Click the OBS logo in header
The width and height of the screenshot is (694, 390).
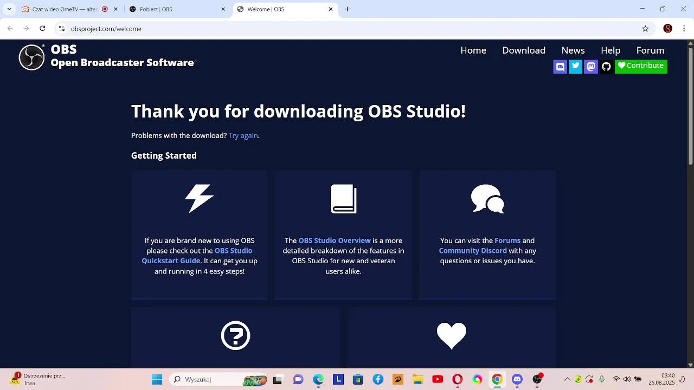(x=31, y=57)
